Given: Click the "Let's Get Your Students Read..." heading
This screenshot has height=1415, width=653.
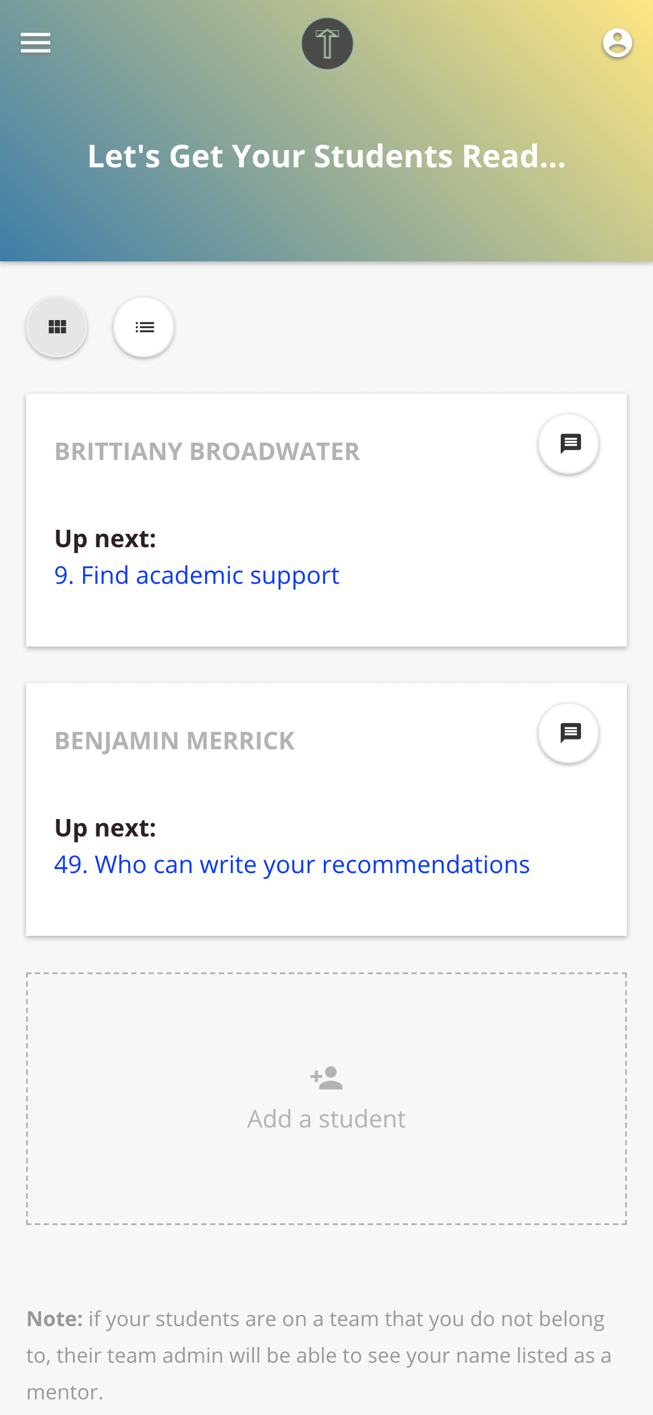Looking at the screenshot, I should pos(327,156).
